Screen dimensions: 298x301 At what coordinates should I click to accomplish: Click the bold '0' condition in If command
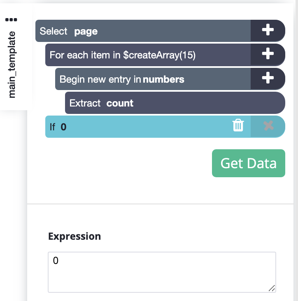(x=63, y=127)
